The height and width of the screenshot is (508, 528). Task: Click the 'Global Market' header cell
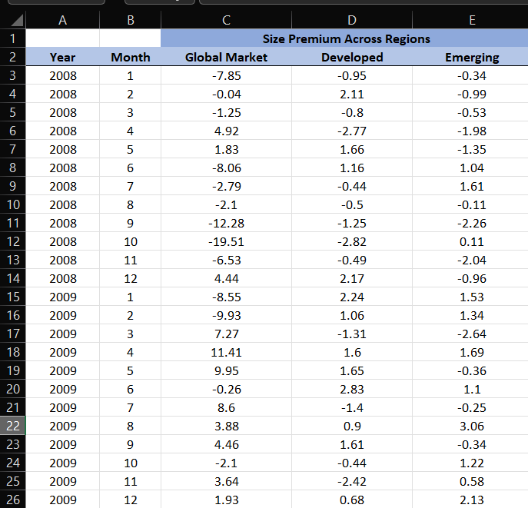[226, 57]
